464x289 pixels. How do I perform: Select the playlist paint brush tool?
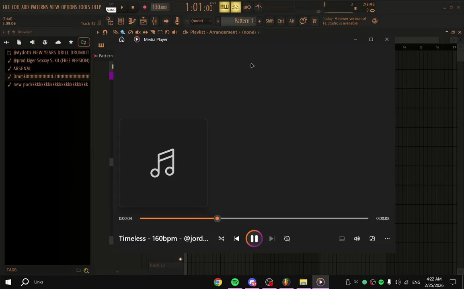[x=123, y=32]
